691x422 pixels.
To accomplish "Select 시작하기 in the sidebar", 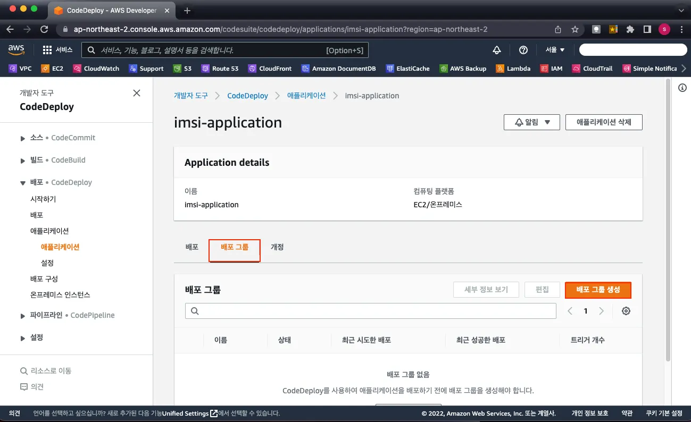I will [43, 199].
